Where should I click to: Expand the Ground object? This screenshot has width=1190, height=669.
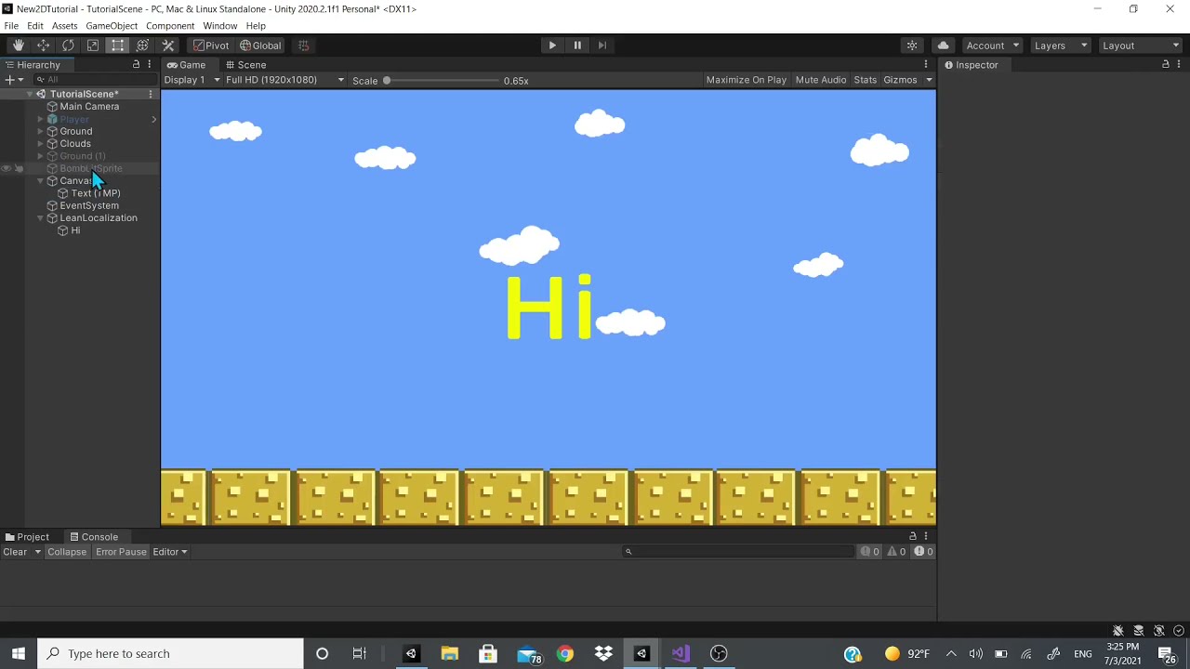[x=40, y=131]
